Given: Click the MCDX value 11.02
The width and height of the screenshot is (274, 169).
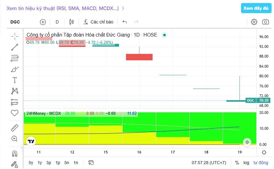Looking at the screenshot, I should coord(132,113).
